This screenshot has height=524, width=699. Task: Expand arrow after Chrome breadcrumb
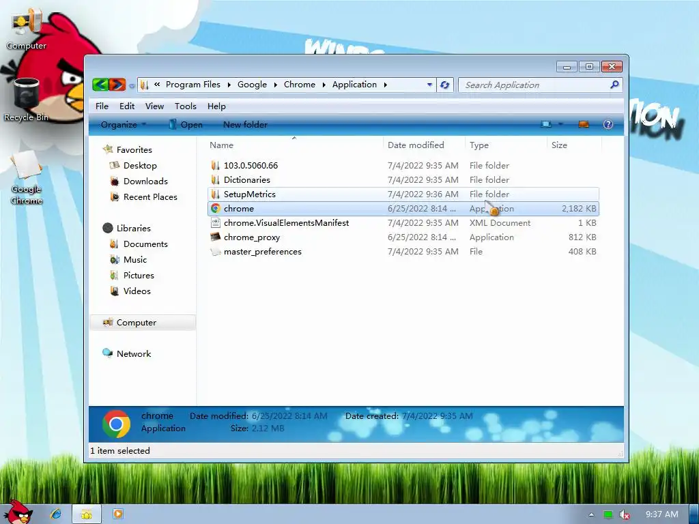tap(324, 85)
